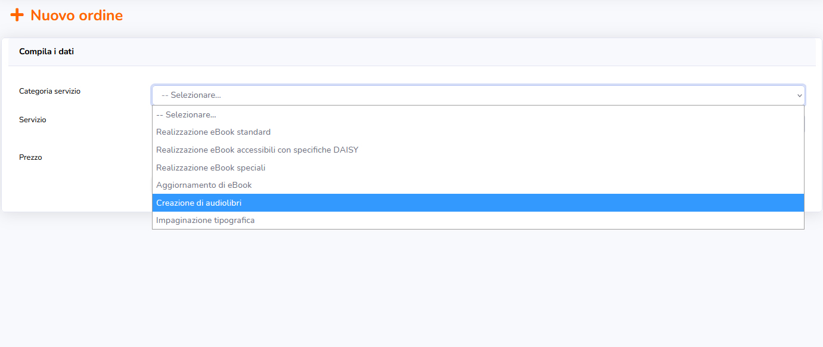
Task: Click the 'Categoria servizio' field label
Action: pos(49,91)
